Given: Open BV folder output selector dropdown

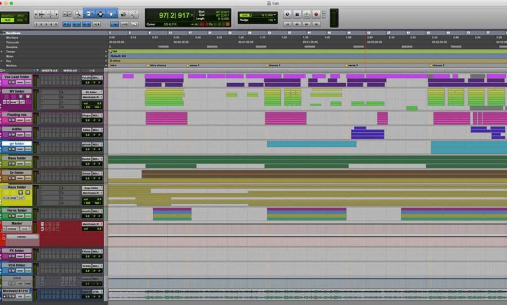Looking at the screenshot, I should coord(92,97).
